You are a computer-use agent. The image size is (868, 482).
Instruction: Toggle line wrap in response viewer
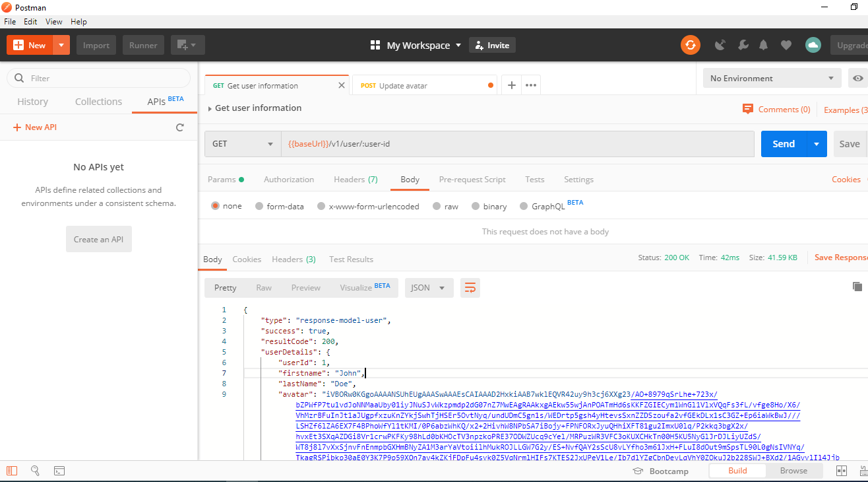470,288
